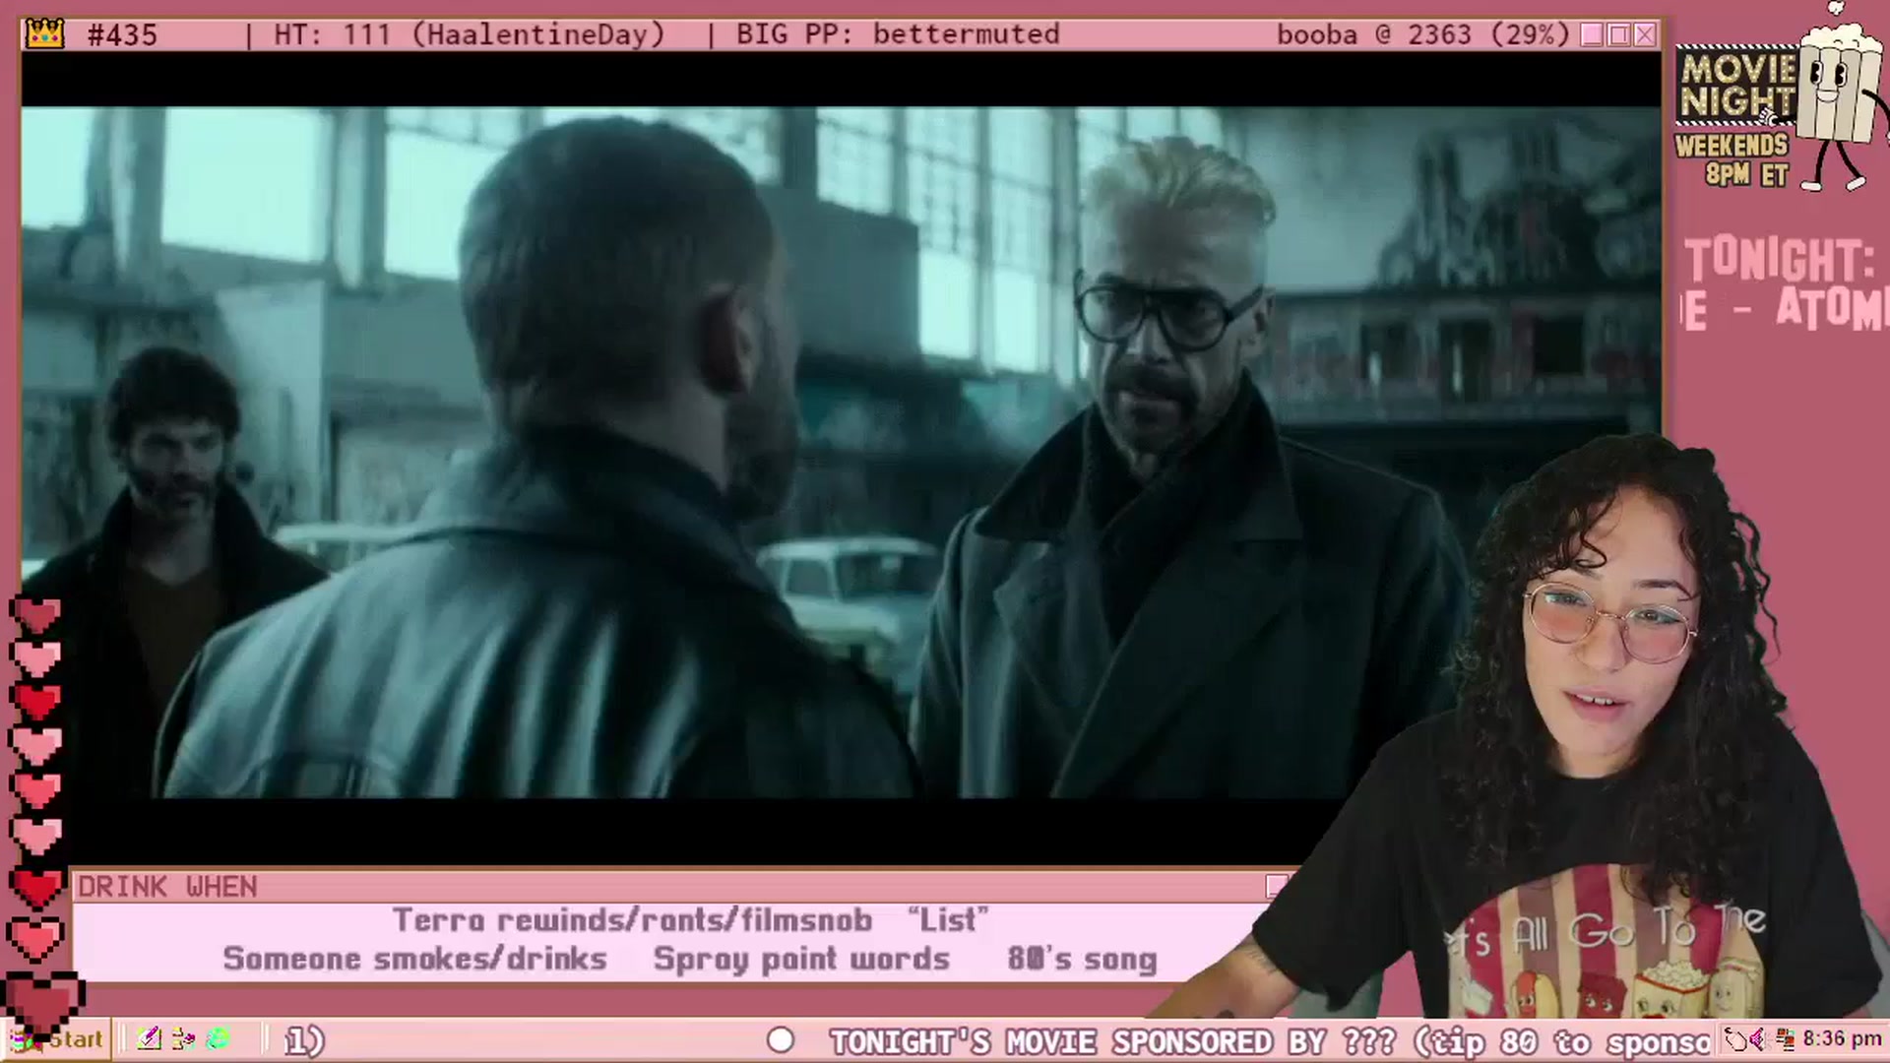
Task: Minimize the movie window
Action: point(1592,35)
